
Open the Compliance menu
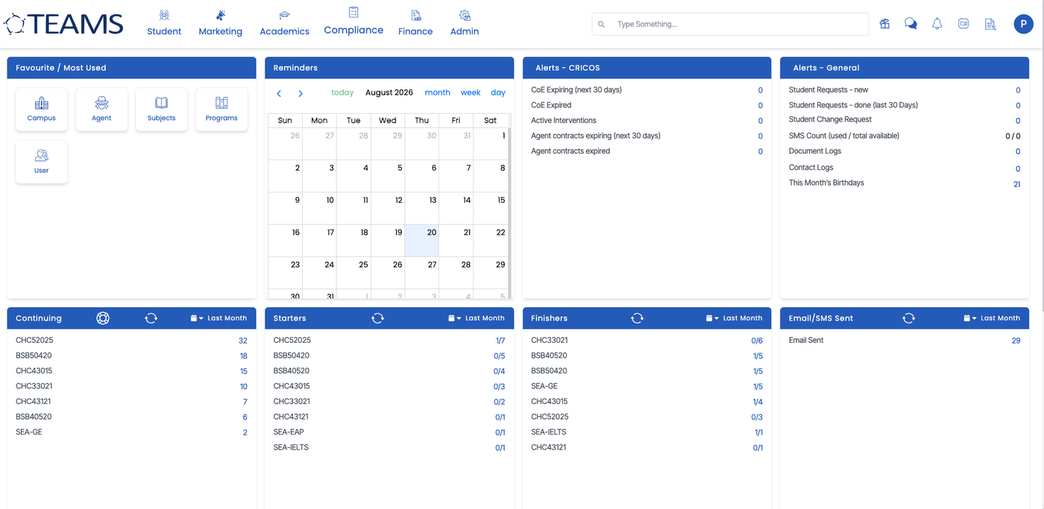click(x=353, y=22)
